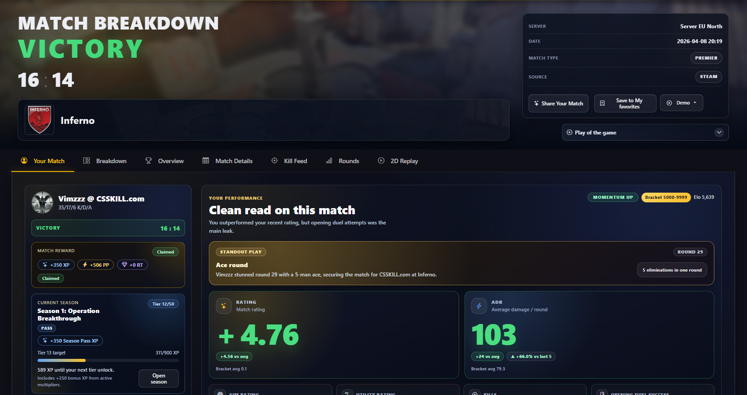Screen dimensions: 747x395
Task: Click the play circle icon on Demo
Action: 669,103
